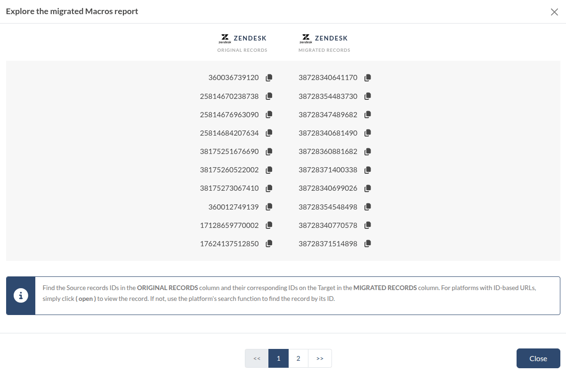The image size is (566, 380).
Task: Click the MIGRATED RECORDS column header label
Action: pos(324,50)
